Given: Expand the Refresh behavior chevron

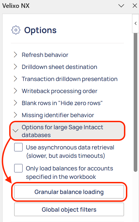Looking at the screenshot, I should point(15,55).
